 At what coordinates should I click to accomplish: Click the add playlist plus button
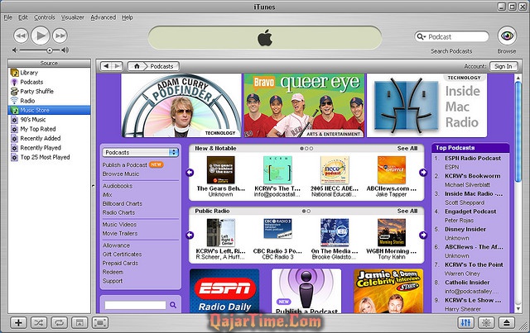(x=19, y=322)
